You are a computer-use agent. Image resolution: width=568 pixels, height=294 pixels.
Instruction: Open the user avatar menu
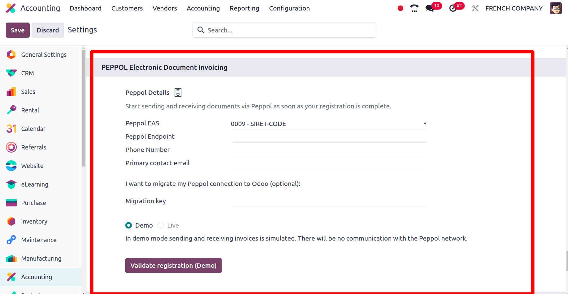(556, 8)
